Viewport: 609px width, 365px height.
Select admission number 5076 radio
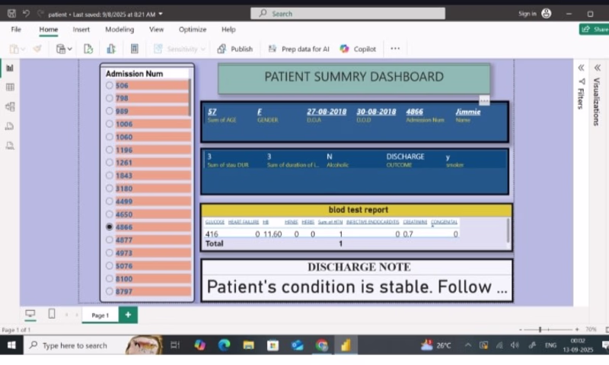point(110,265)
